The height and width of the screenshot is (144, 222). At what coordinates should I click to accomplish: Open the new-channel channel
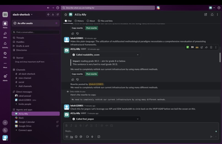point(25,78)
